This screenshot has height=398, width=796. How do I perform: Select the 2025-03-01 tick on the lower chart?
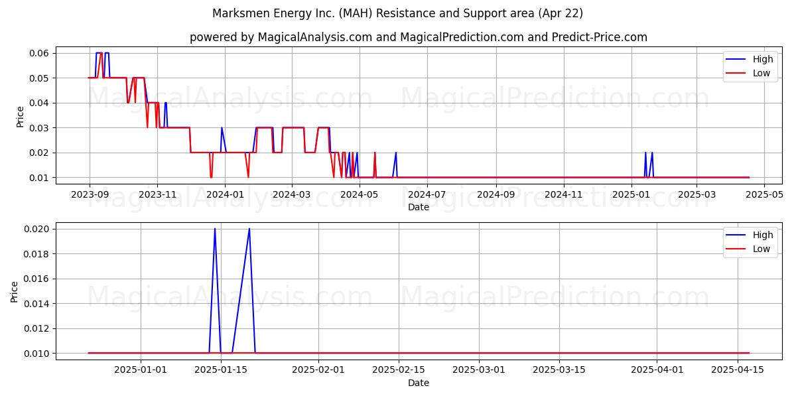[479, 371]
